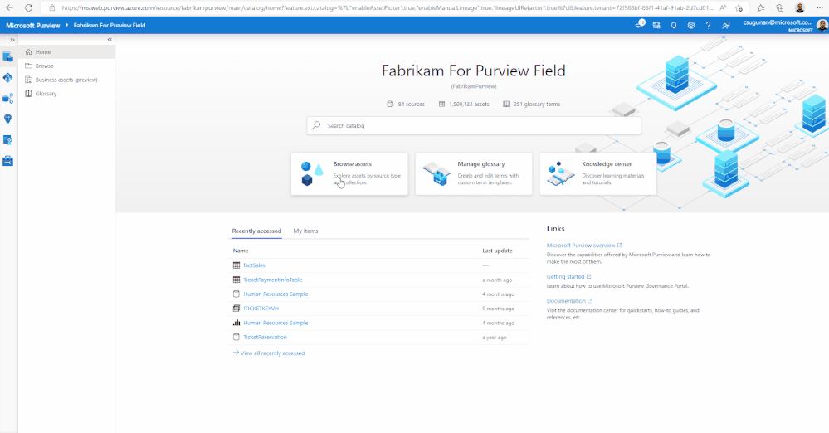The height and width of the screenshot is (433, 829).
Task: Click table icon beside TicketPaymentInfoTable
Action: click(237, 280)
